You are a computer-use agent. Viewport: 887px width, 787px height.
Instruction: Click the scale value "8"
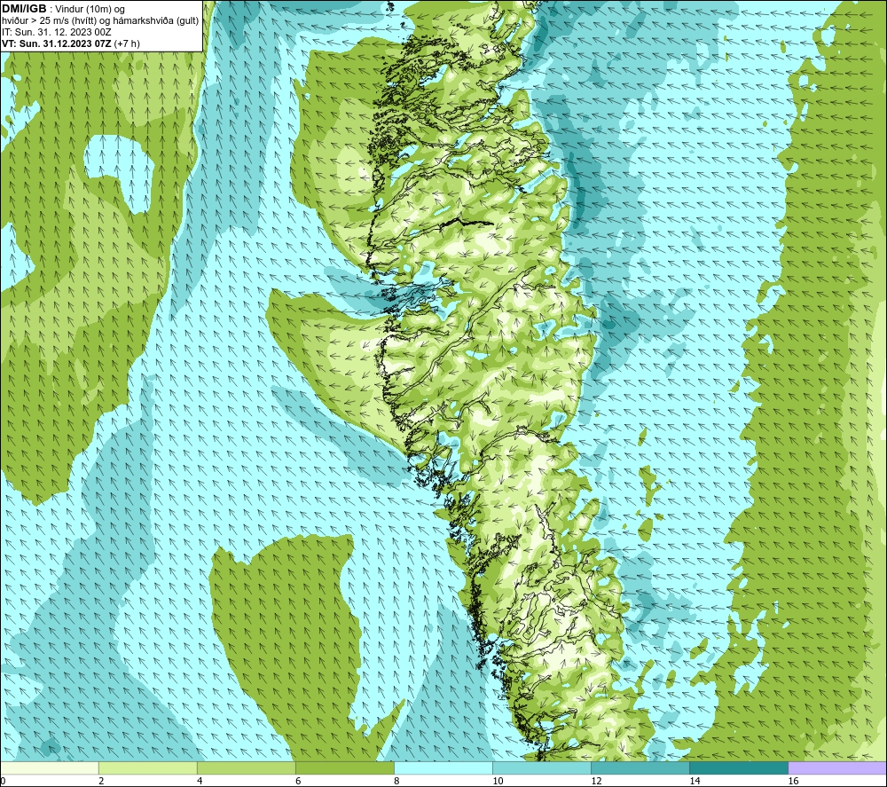click(396, 781)
